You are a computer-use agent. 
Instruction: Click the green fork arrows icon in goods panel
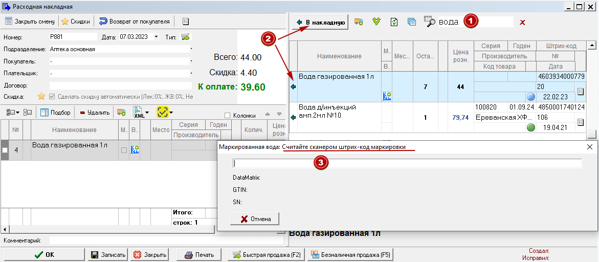(376, 22)
